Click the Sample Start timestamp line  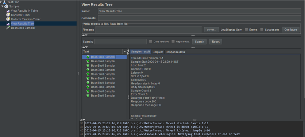click(155, 62)
